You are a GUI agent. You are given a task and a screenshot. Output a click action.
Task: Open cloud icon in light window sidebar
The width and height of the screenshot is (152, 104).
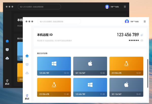tap(27, 73)
